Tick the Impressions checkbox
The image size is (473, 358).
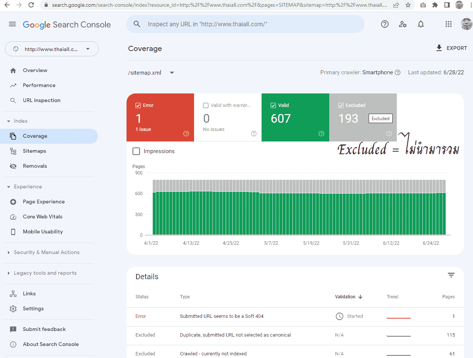(x=137, y=151)
